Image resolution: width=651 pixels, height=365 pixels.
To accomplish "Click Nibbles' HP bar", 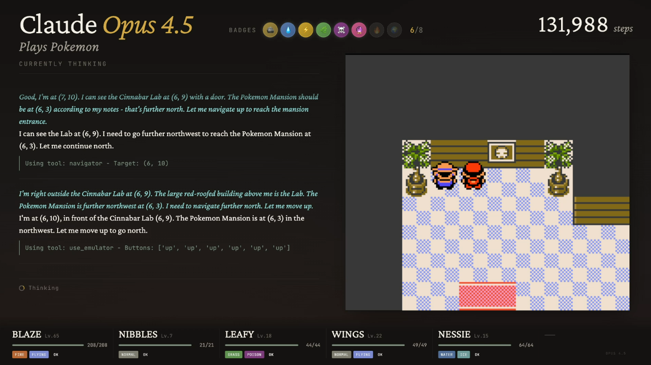I will coord(155,345).
